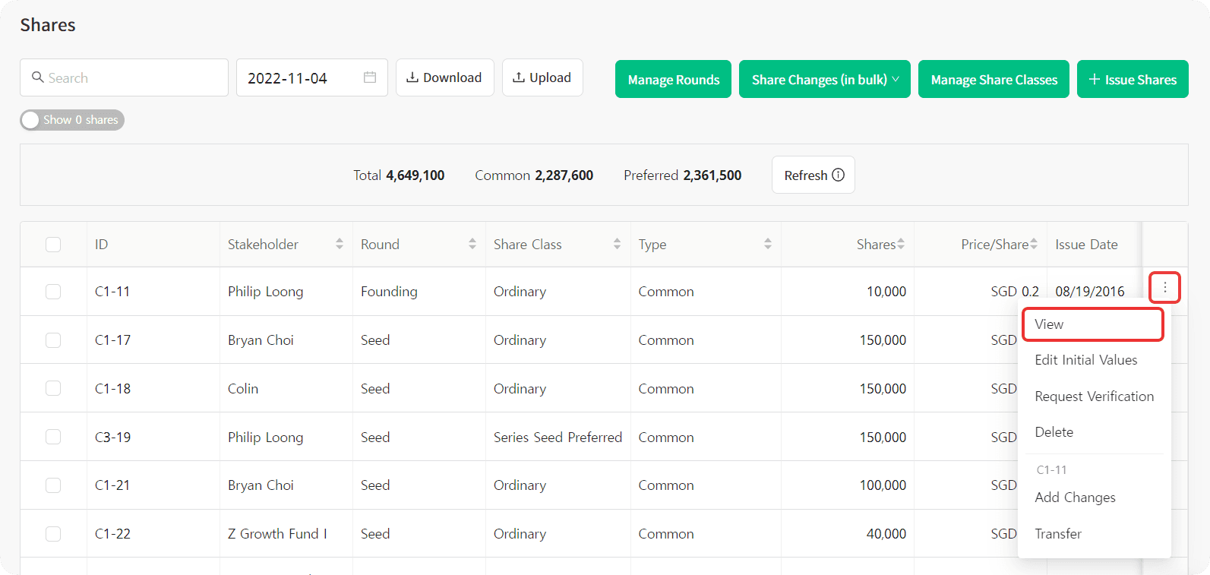The width and height of the screenshot is (1210, 575).
Task: Click the 10,000 shares value
Action: (886, 292)
